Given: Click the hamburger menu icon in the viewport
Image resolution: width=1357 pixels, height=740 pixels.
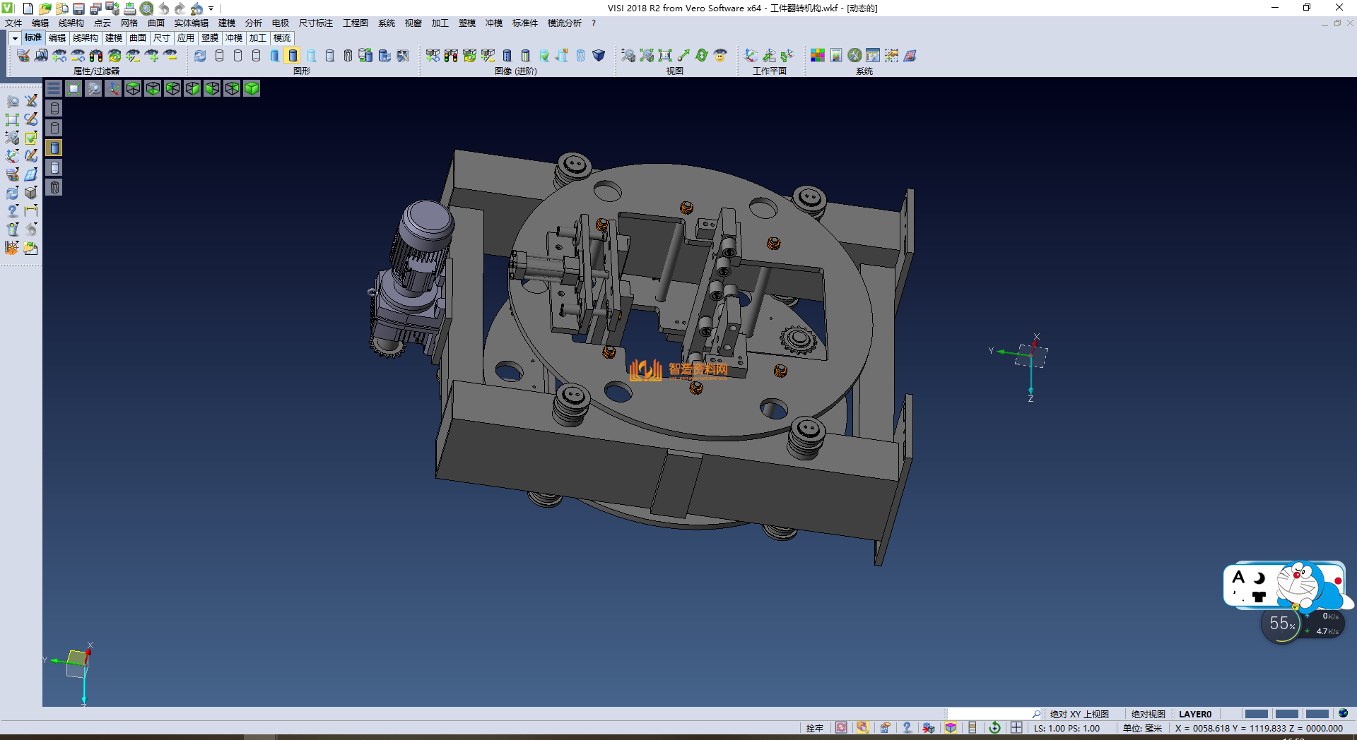Looking at the screenshot, I should click(x=54, y=88).
